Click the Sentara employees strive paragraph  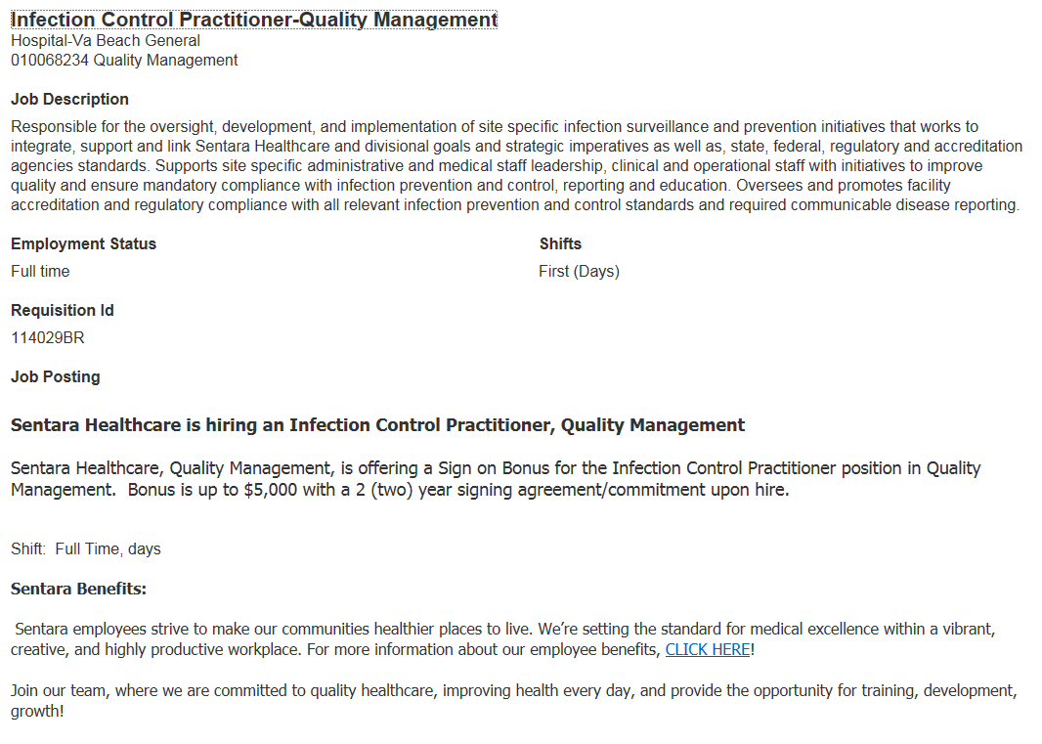(x=505, y=631)
